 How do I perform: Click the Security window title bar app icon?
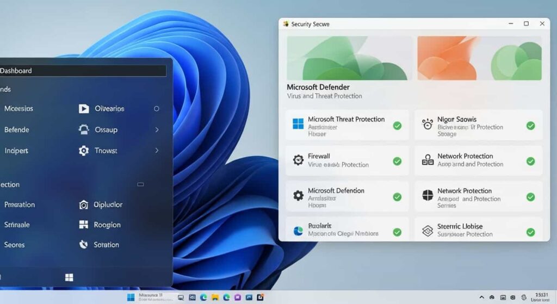pos(286,24)
